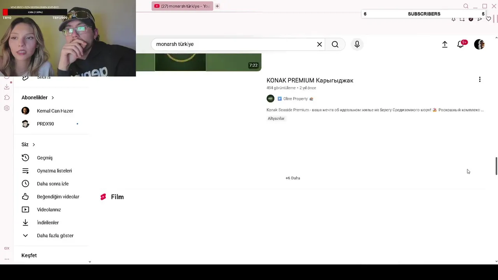The image size is (498, 280).
Task: Open the browser tab search magnifier
Action: 466,6
